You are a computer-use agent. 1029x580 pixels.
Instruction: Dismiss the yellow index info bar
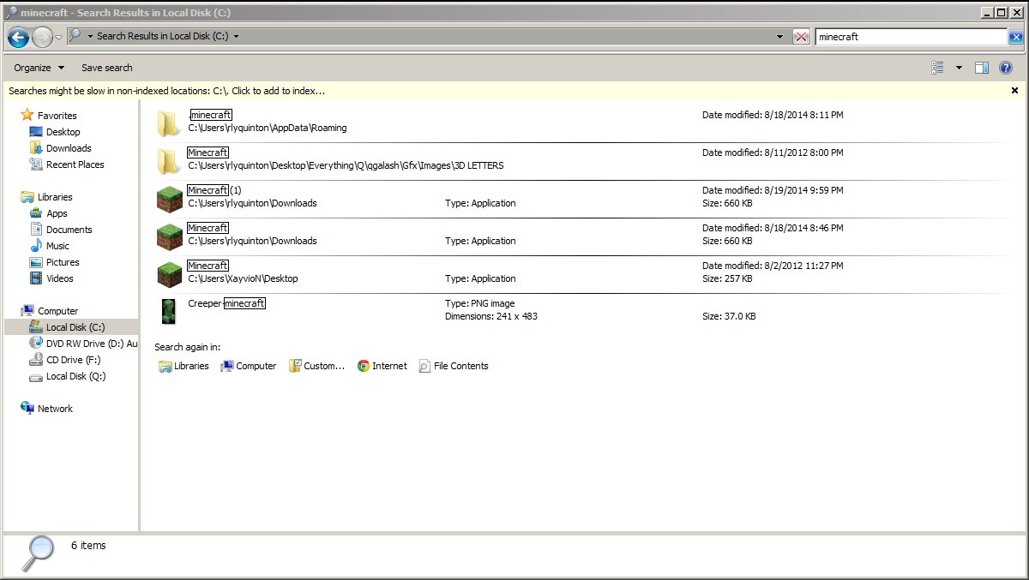click(x=1015, y=91)
